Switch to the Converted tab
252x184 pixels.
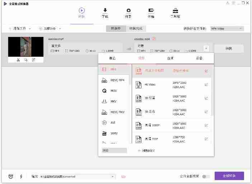pyautogui.click(x=136, y=29)
